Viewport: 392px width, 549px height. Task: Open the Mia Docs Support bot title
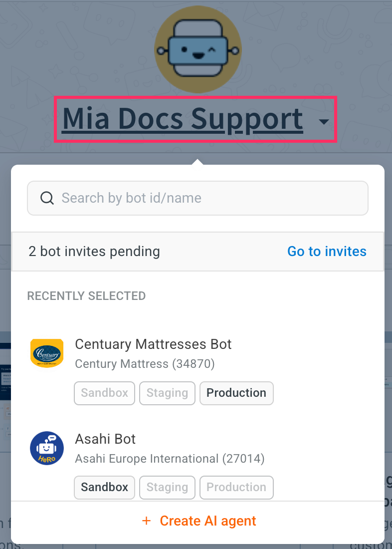183,119
